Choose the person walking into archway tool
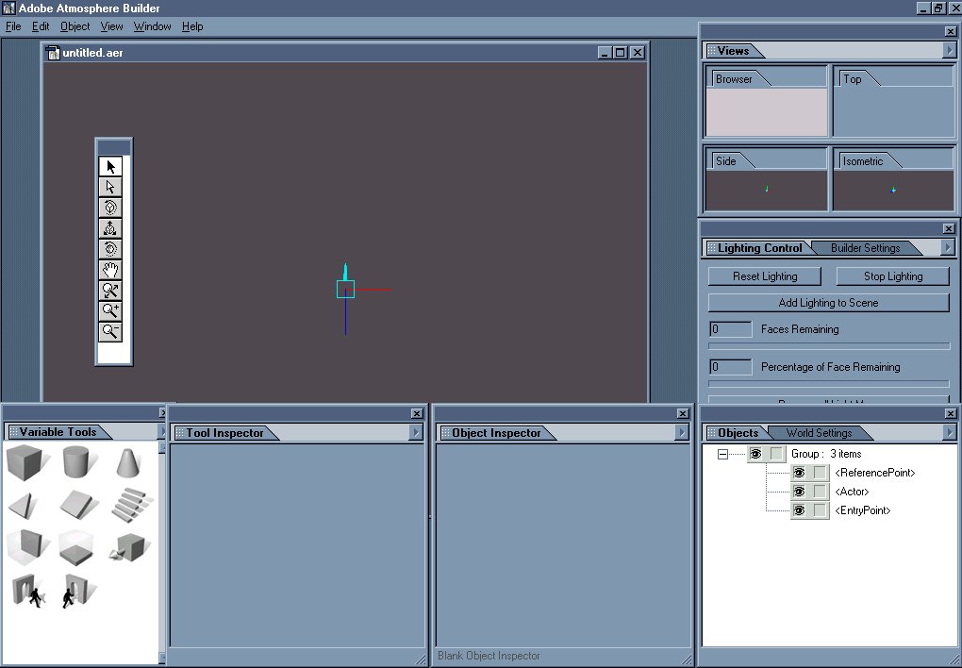Image resolution: width=962 pixels, height=668 pixels. (x=78, y=591)
